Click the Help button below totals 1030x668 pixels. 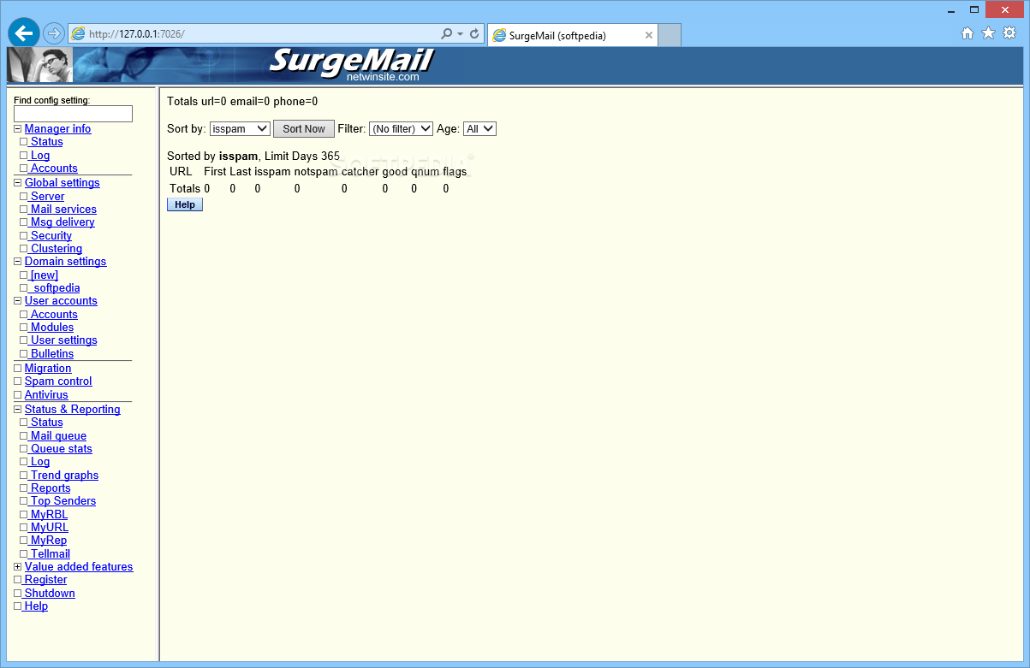pos(185,204)
